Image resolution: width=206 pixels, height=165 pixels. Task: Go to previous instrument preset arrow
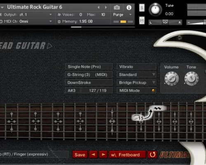pos(98,7)
